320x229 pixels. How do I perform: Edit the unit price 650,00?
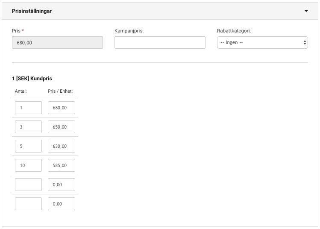(62, 127)
